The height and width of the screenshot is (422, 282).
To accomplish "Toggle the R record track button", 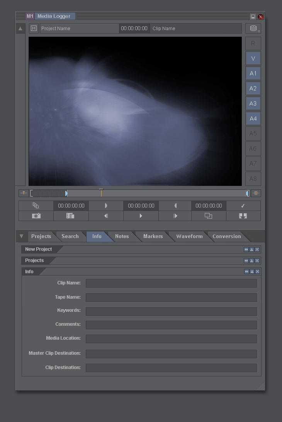I will tap(253, 43).
